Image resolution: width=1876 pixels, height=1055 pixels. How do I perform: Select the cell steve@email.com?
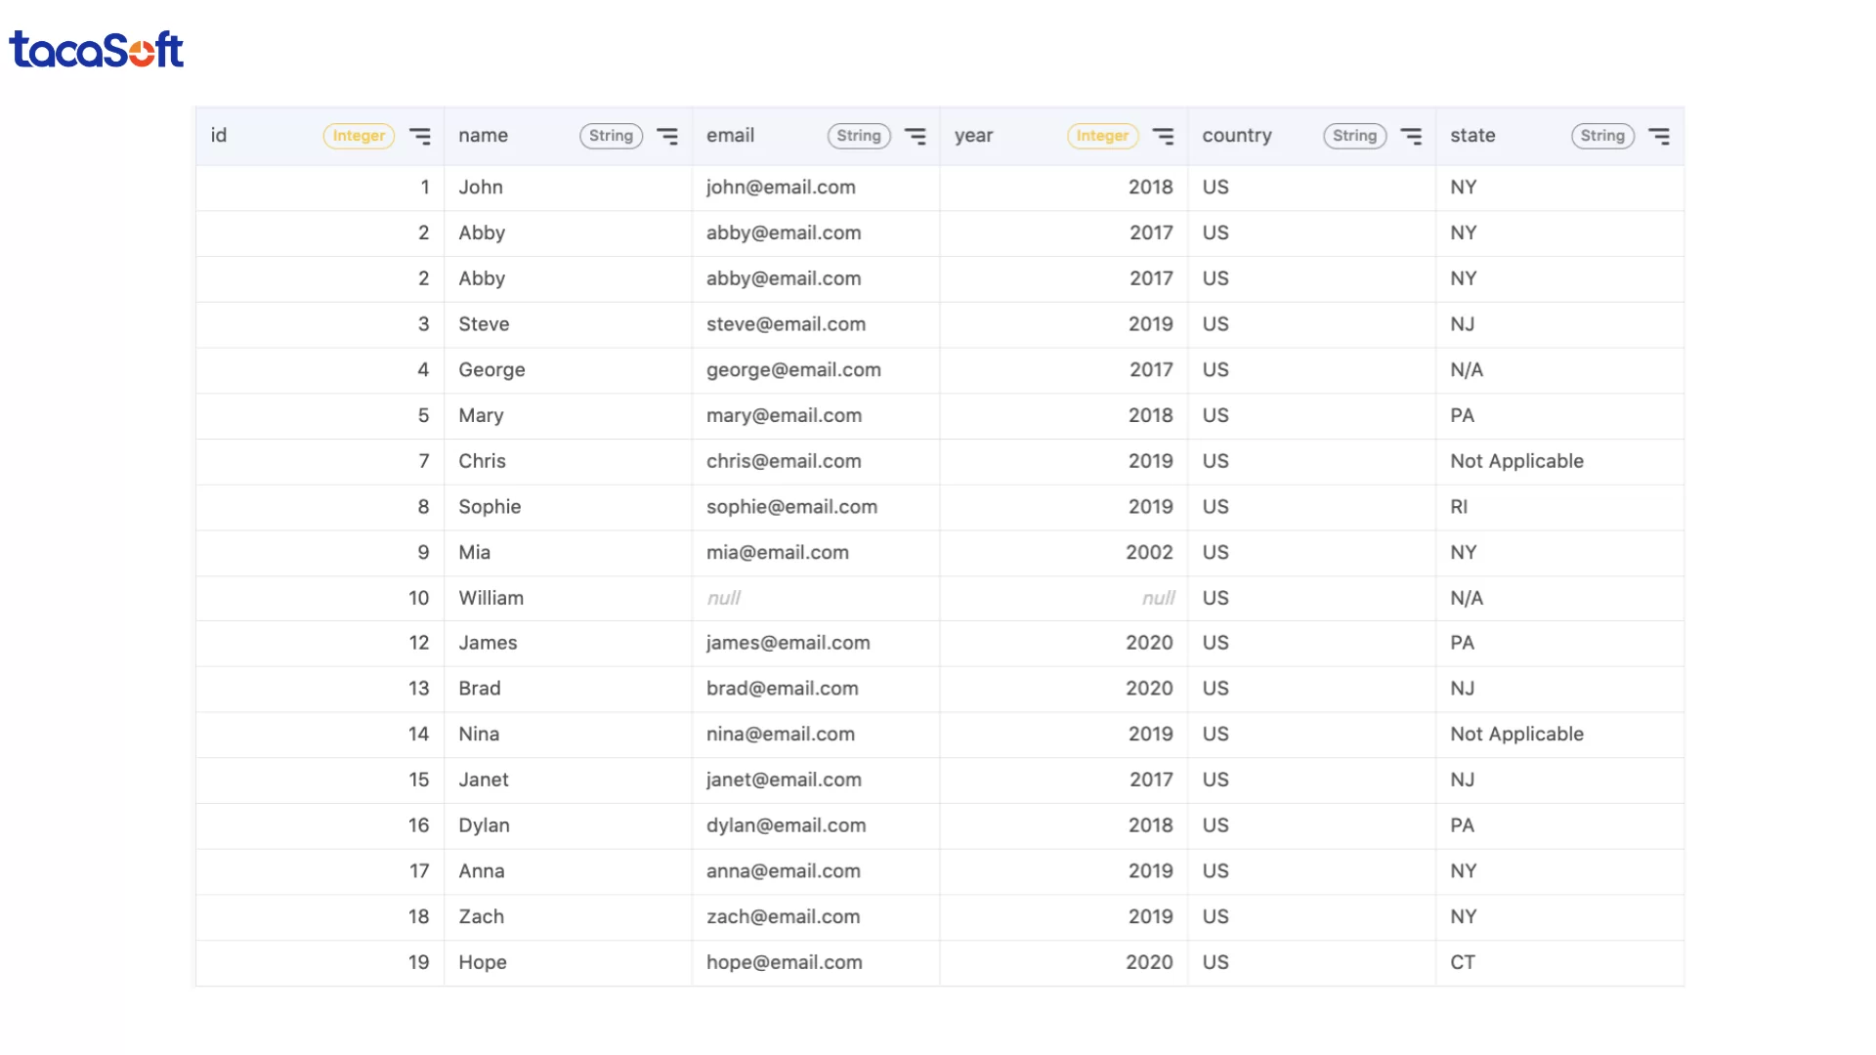(x=816, y=324)
